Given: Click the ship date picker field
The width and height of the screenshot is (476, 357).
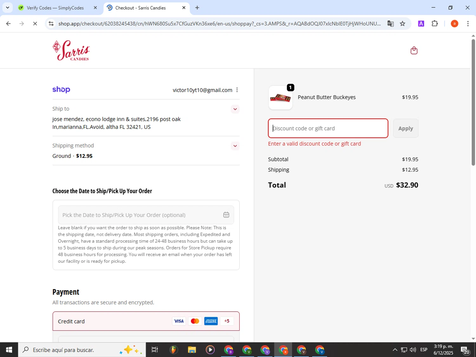Looking at the screenshot, I should [146, 215].
